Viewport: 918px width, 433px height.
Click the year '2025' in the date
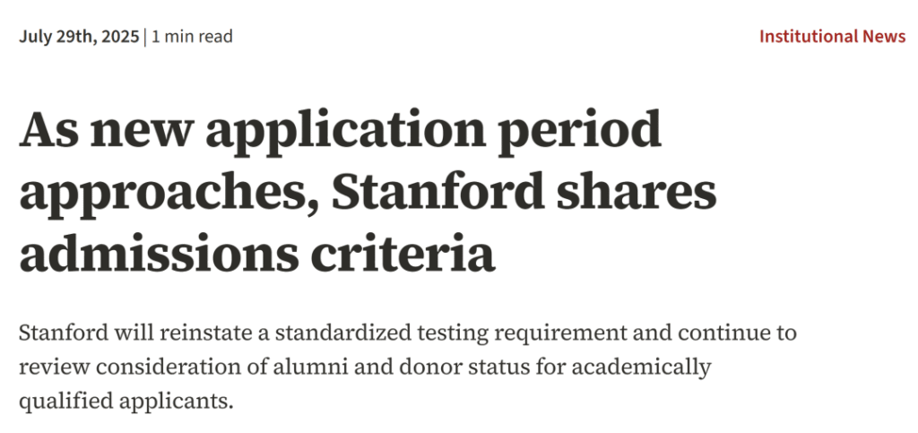tap(121, 37)
